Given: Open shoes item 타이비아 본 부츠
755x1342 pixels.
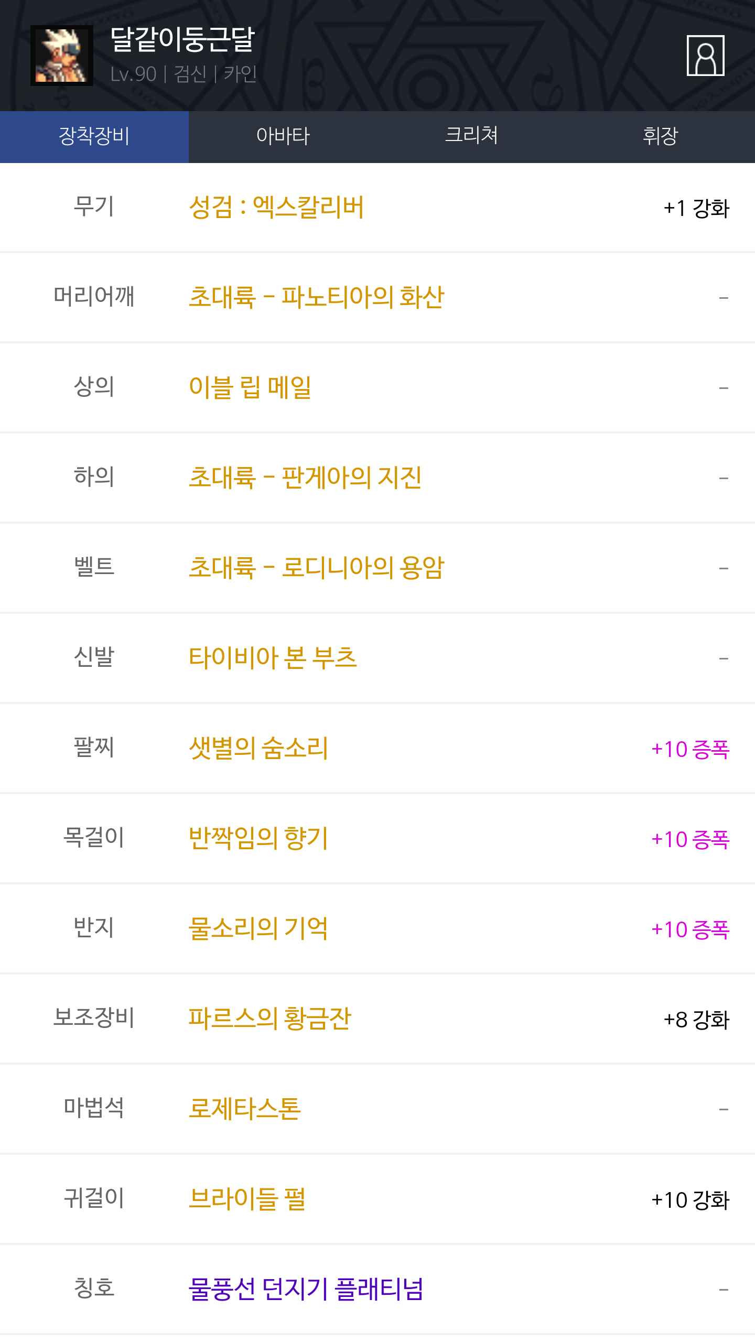Looking at the screenshot, I should pos(273,658).
